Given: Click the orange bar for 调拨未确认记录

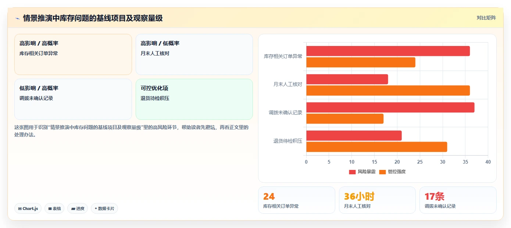Looking at the screenshot, I should 345,119.
